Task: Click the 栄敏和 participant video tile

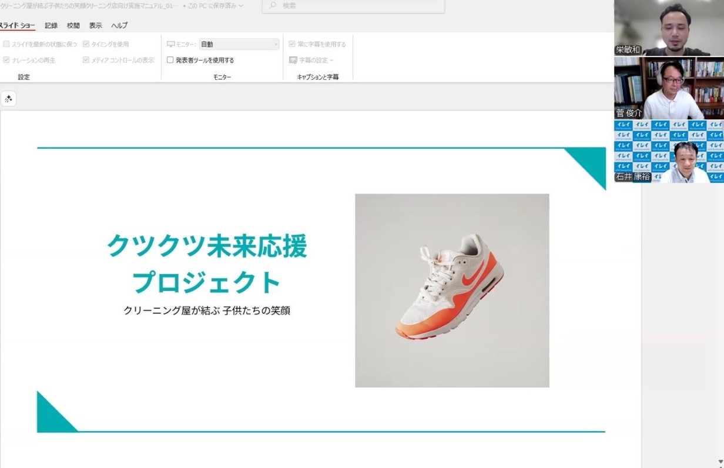Action: click(x=669, y=28)
